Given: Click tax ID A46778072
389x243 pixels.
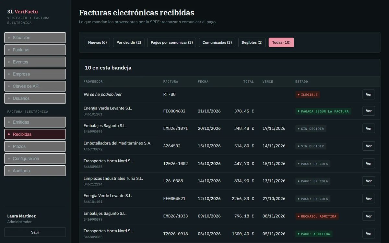Looking at the screenshot, I should (x=93, y=149).
